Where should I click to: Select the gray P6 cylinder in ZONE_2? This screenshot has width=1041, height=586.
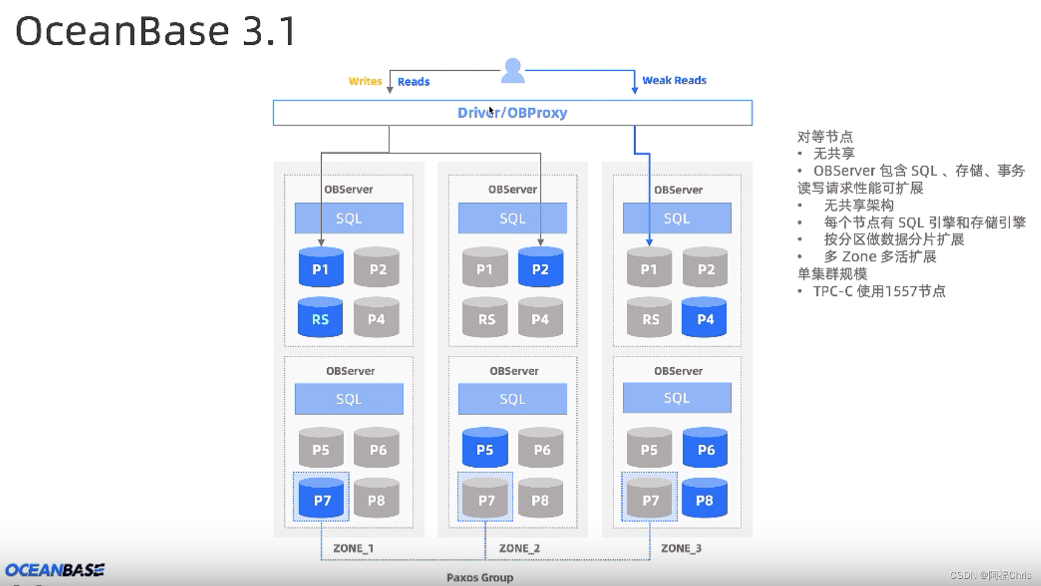(541, 448)
